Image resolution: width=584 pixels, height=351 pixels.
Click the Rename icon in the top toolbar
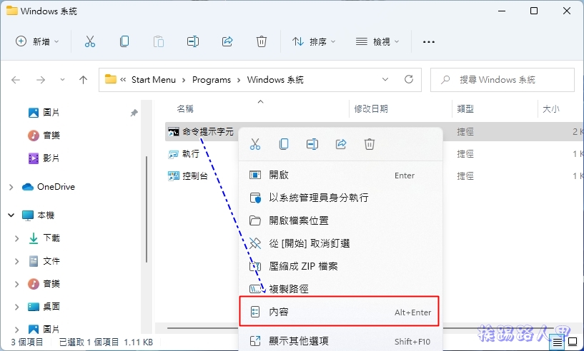click(x=192, y=41)
